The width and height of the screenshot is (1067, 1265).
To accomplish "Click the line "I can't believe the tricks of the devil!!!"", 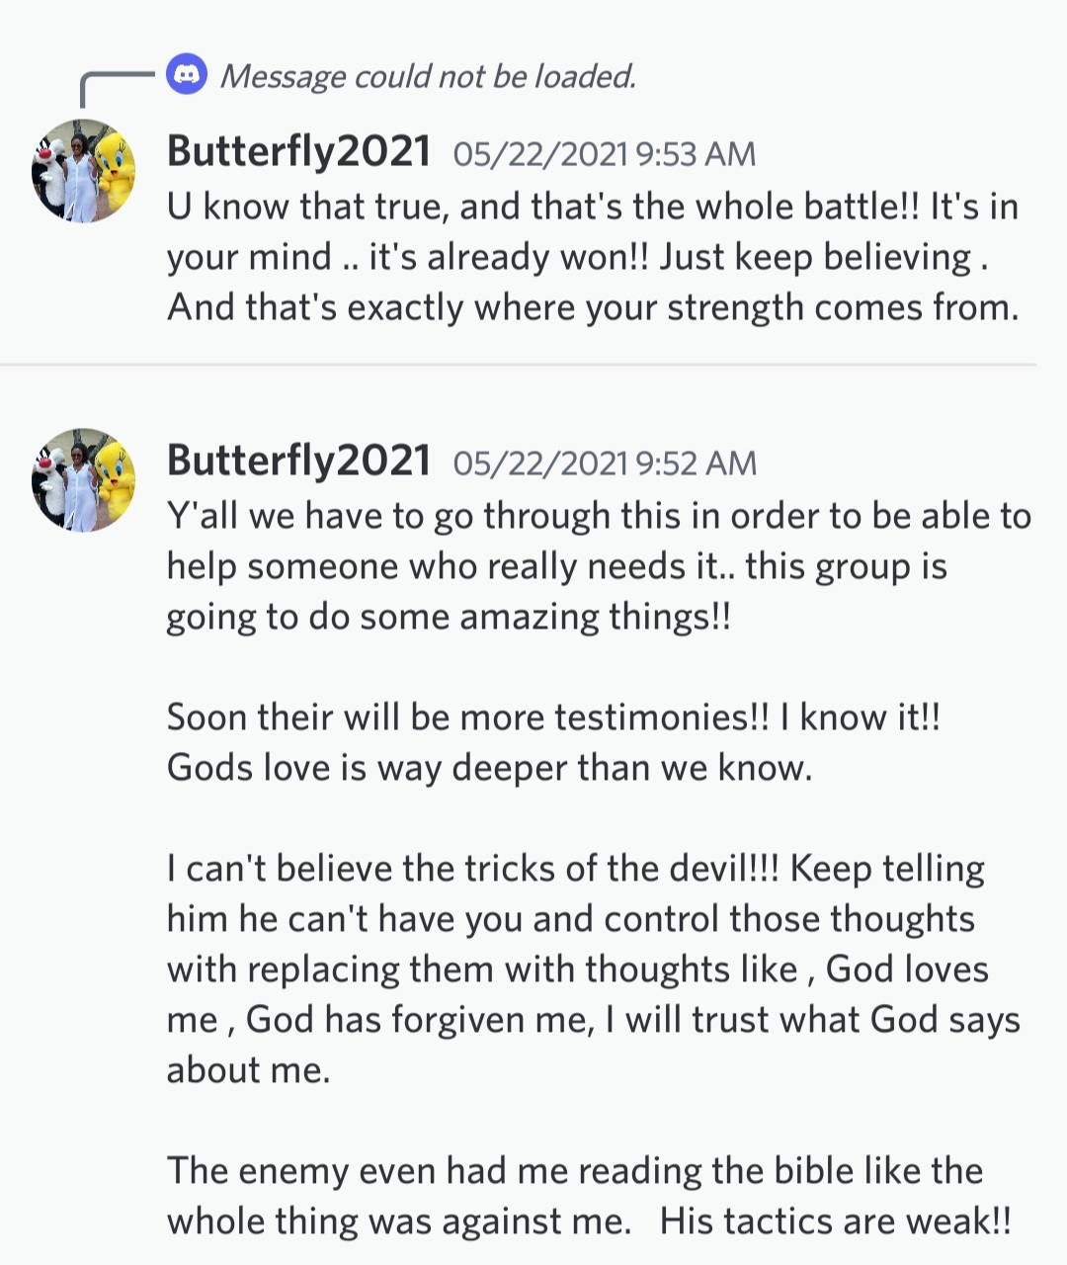I will [575, 869].
